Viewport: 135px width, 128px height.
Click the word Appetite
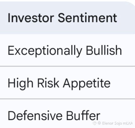coord(87,84)
